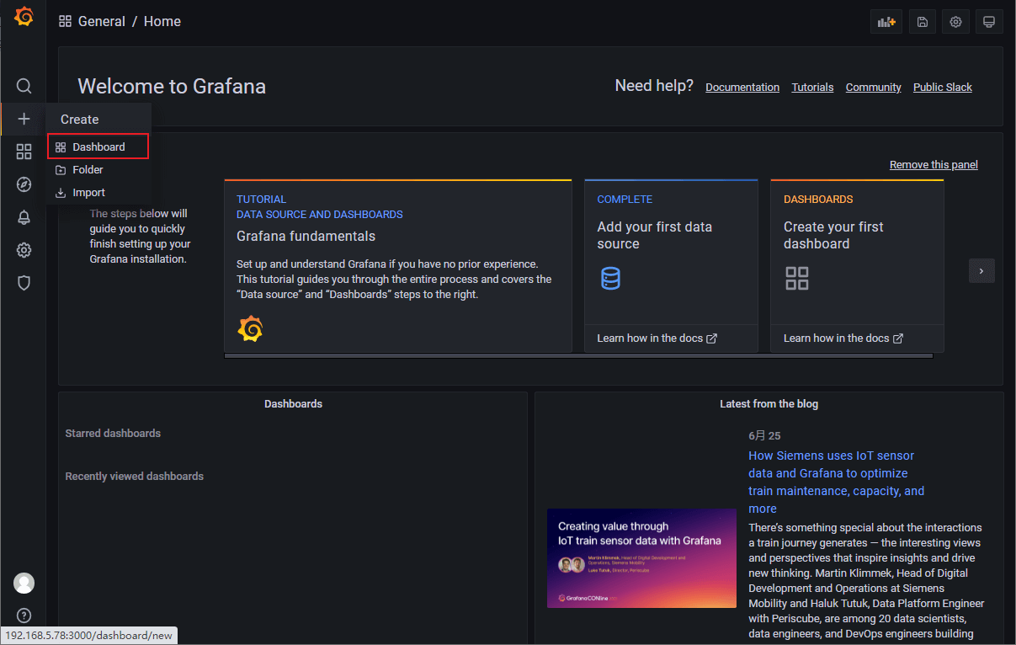Open the Create your first dashboard card
The height and width of the screenshot is (645, 1016).
857,265
